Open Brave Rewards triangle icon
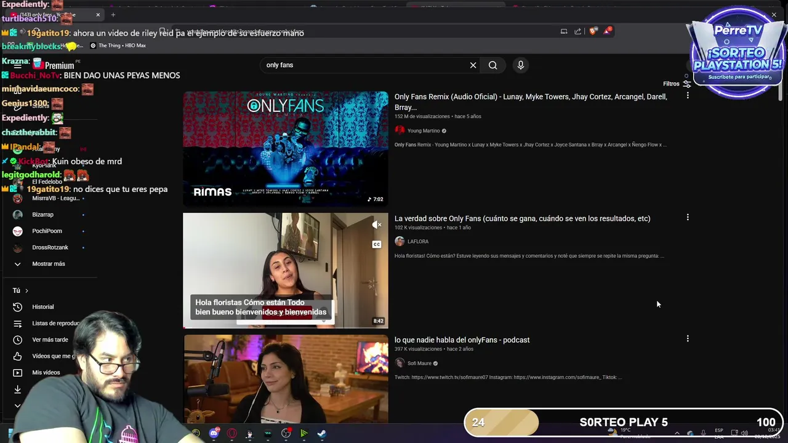Viewport: 788px width, 443px height. [x=608, y=31]
